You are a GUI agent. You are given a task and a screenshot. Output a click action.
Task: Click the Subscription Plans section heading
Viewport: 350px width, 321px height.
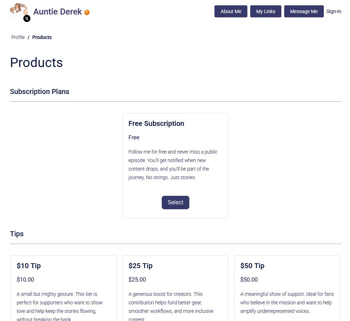40,92
